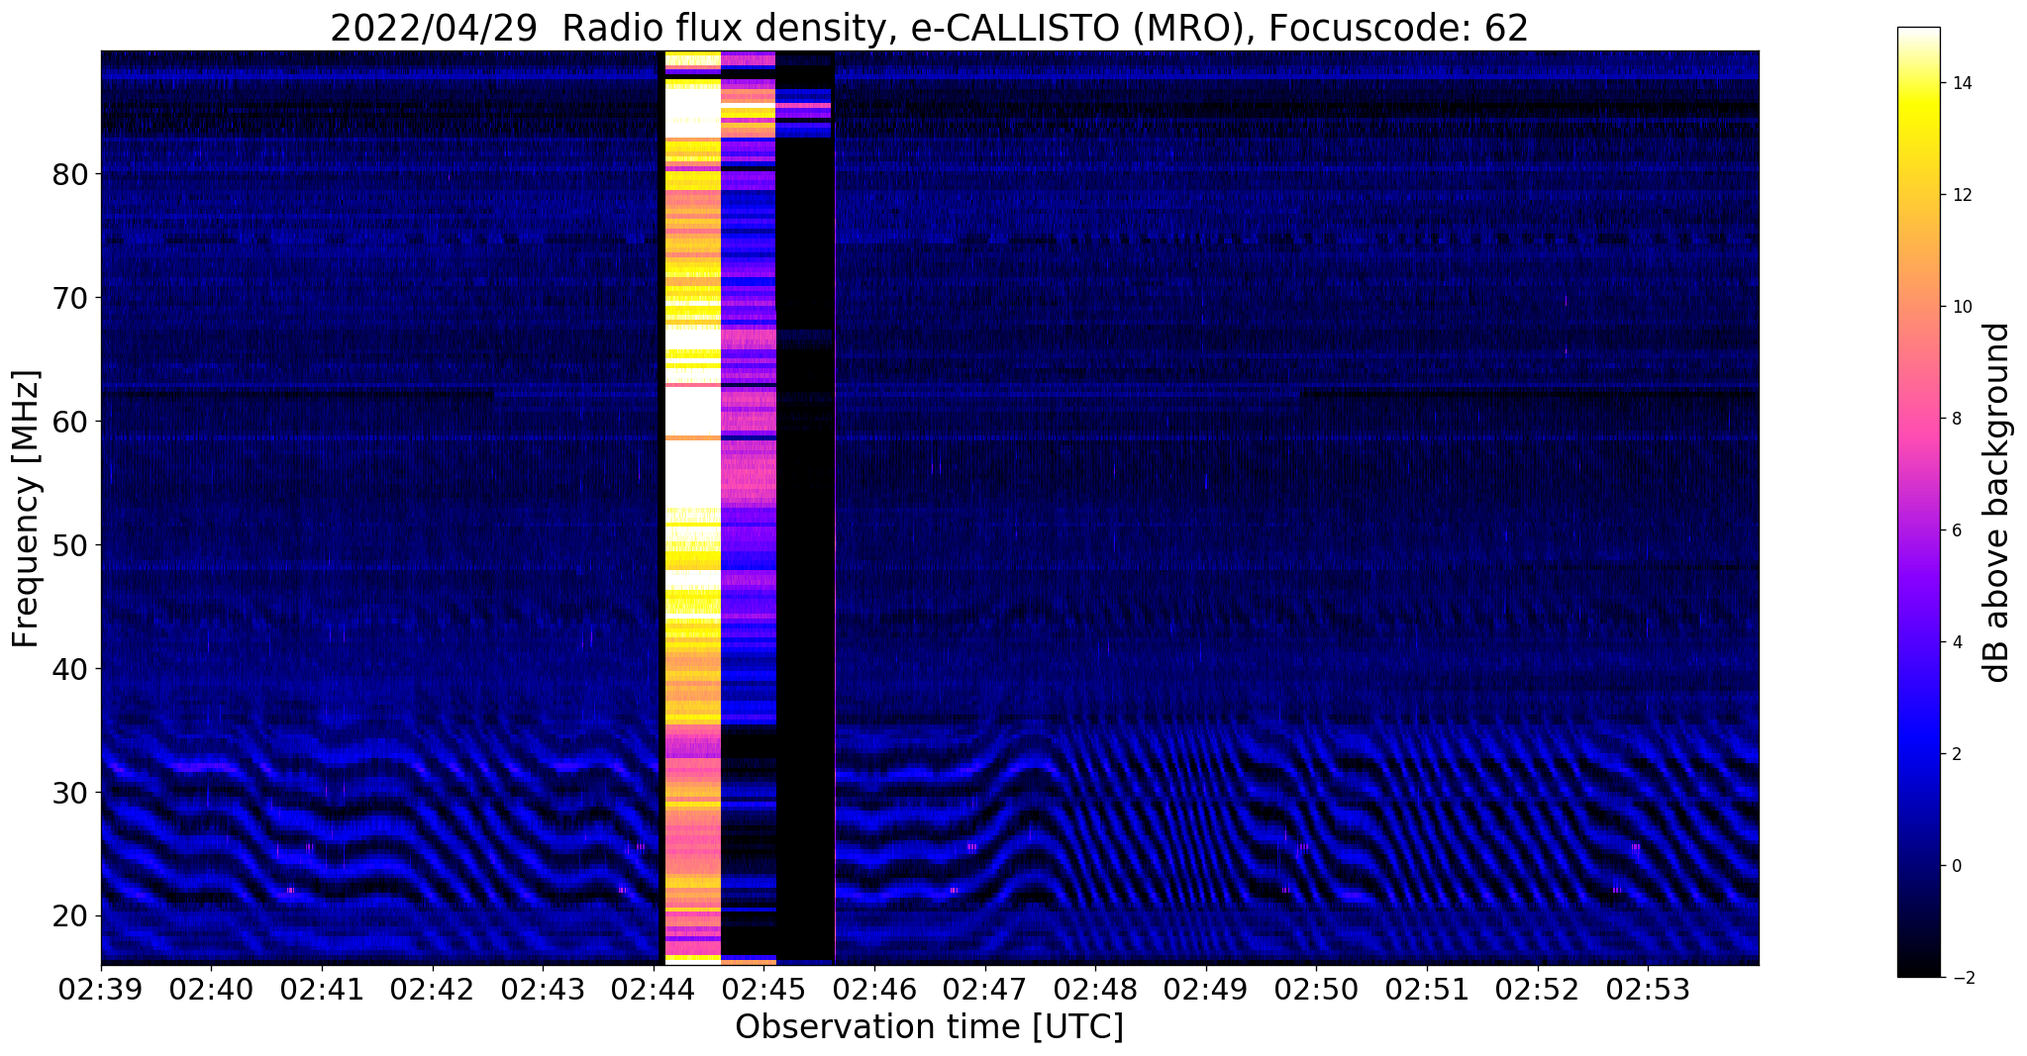Click the 70 MHz frequency tick label

[69, 297]
